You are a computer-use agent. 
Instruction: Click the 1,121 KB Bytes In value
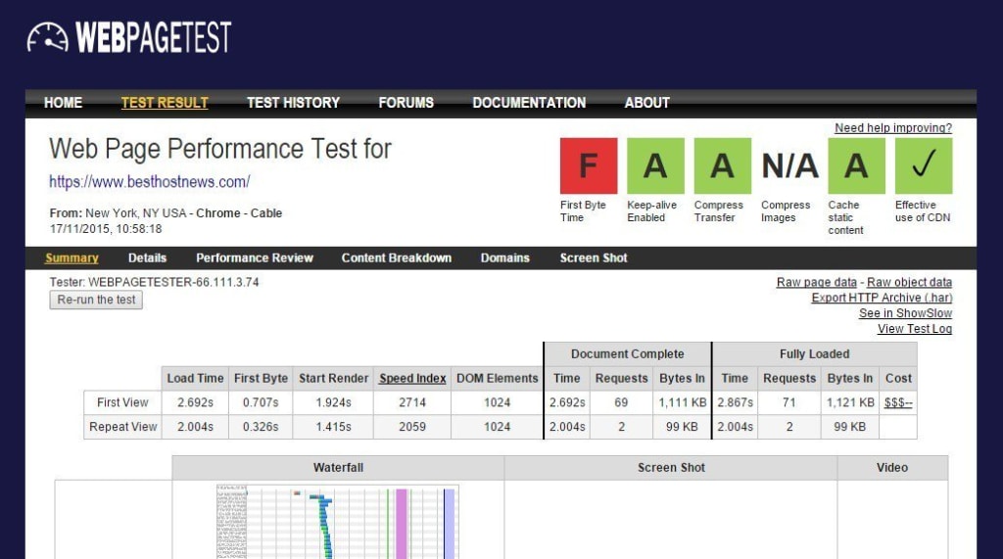pyautogui.click(x=850, y=403)
